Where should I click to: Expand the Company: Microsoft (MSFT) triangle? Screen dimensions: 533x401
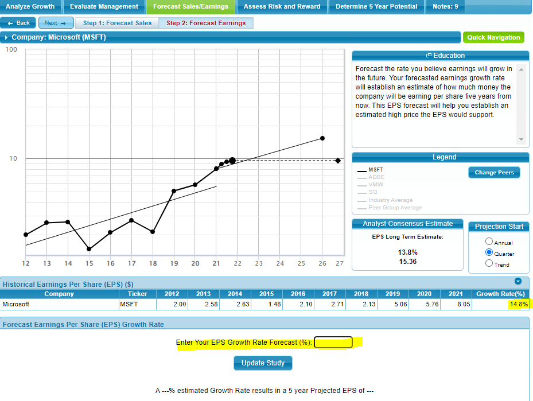point(6,37)
